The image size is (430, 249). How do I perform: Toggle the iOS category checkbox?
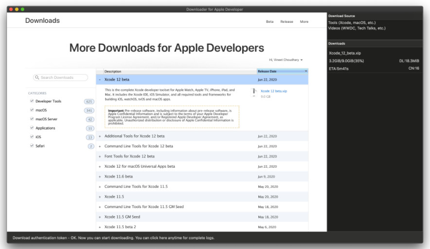coord(32,137)
